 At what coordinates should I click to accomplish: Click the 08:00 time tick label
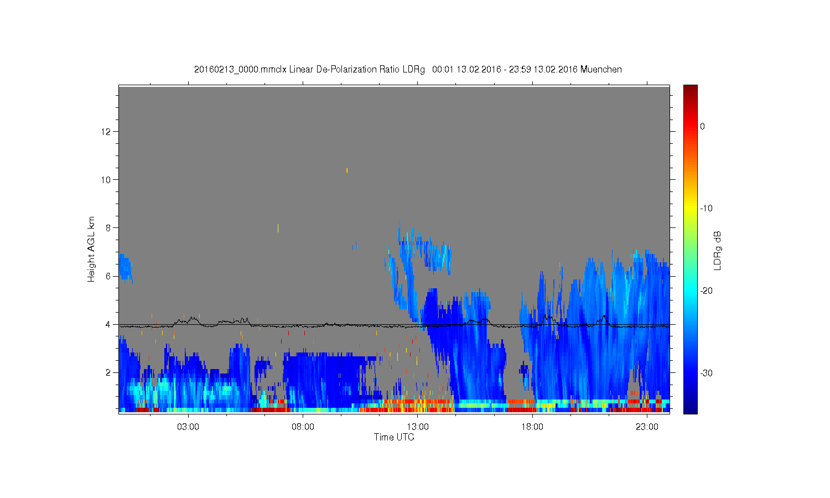(x=303, y=427)
